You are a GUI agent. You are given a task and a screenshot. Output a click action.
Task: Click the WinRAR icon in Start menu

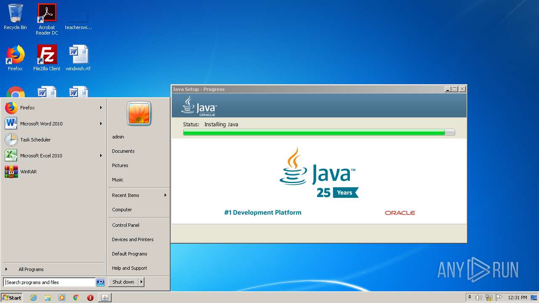click(x=11, y=172)
